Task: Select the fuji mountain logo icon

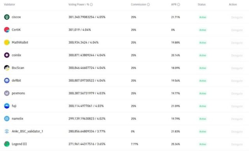Action: (7, 106)
